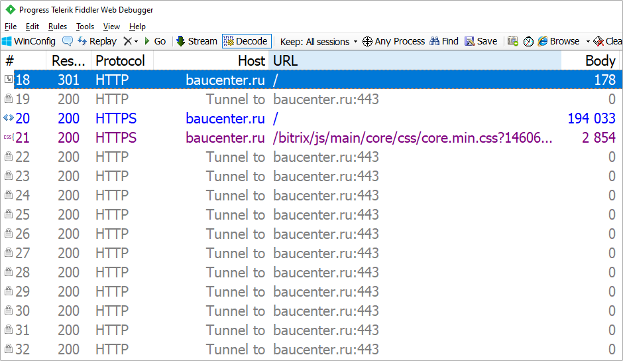Expand the Remove sessions dropdown arrow
Image resolution: width=623 pixels, height=361 pixels.
(x=137, y=41)
